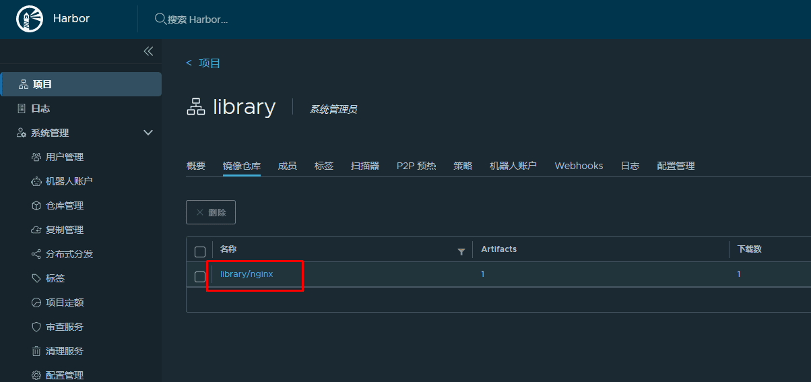Click the 审查服务 shield icon
Image resolution: width=811 pixels, height=382 pixels.
(x=36, y=327)
